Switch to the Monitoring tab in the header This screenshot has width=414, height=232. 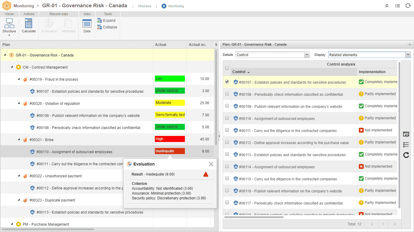[x=176, y=6]
